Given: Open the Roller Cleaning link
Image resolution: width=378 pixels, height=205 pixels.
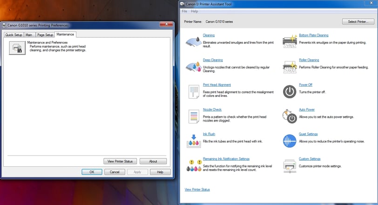Looking at the screenshot, I should (309, 60).
